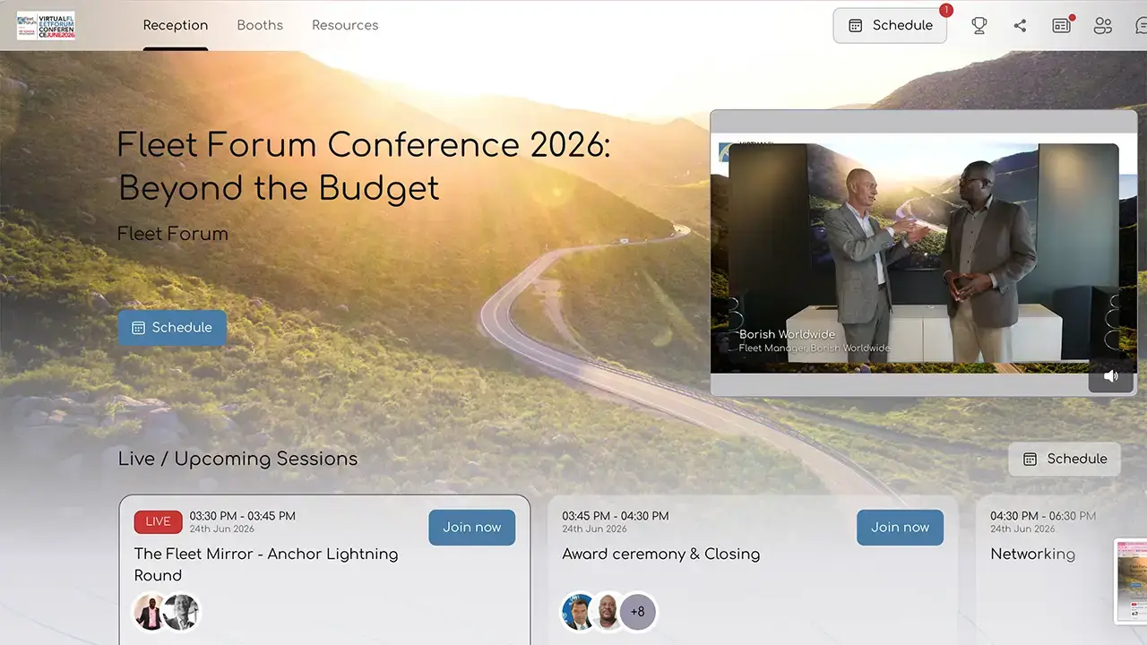This screenshot has width=1147, height=645.
Task: Open The Fleet Mirror - Anchor Lightning Round title
Action: pyautogui.click(x=266, y=564)
